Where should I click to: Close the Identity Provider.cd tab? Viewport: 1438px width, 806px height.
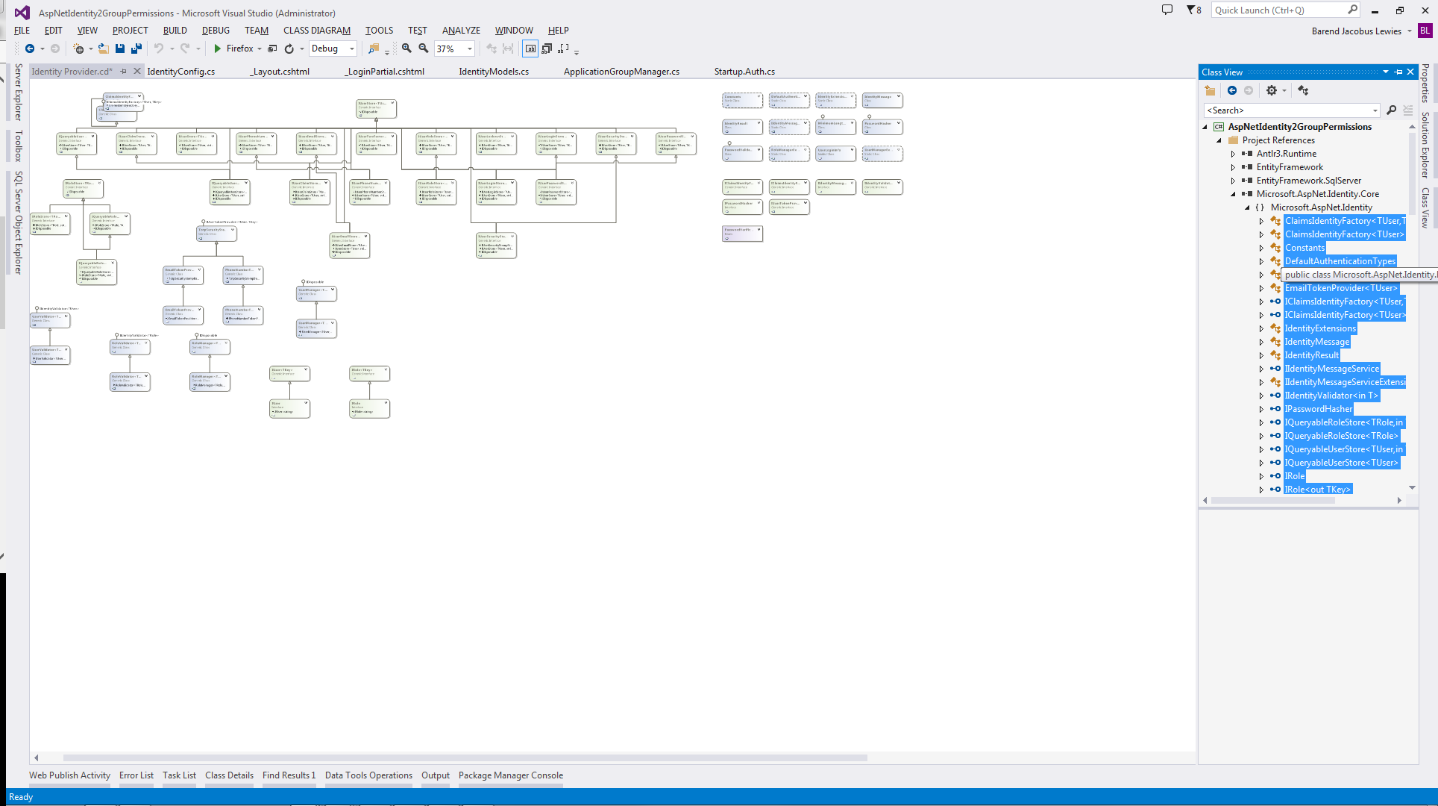tap(137, 72)
